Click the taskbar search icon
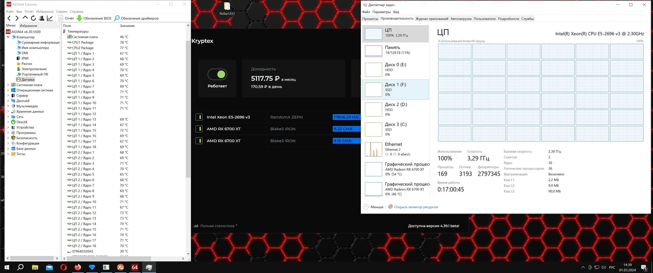 (x=20, y=267)
